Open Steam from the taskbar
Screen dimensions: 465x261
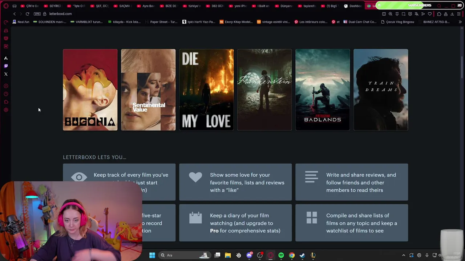302,255
